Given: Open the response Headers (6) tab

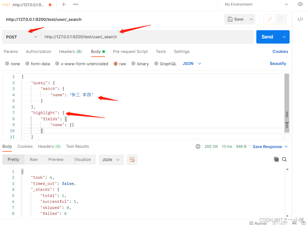Looking at the screenshot, I should [x=49, y=146].
